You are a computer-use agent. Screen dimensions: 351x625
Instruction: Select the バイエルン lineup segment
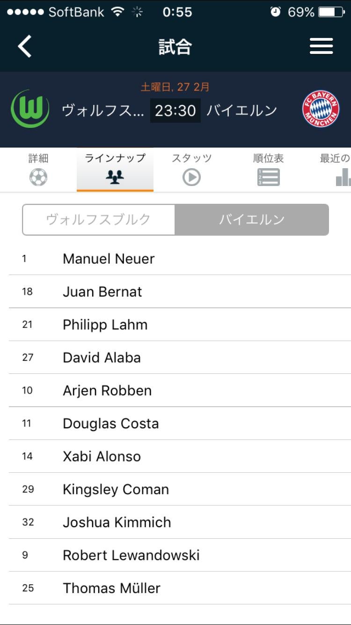tap(251, 219)
